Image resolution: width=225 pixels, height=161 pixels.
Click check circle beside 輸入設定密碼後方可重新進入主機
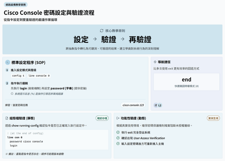click(118, 144)
